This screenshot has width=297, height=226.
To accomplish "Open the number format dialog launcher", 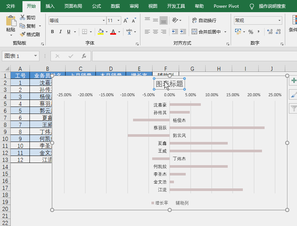I will tap(282, 44).
